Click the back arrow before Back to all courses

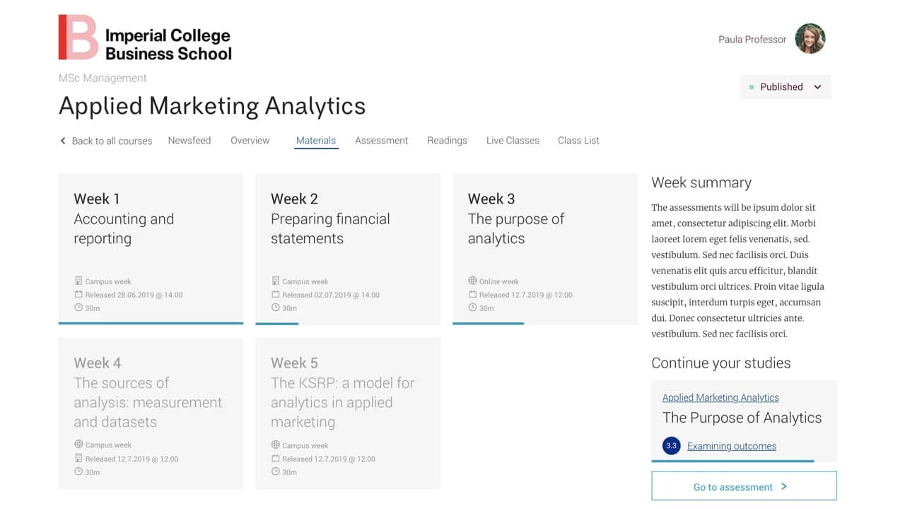pos(62,141)
